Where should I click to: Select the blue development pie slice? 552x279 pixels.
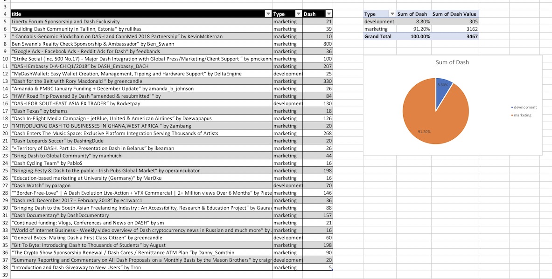point(443,91)
